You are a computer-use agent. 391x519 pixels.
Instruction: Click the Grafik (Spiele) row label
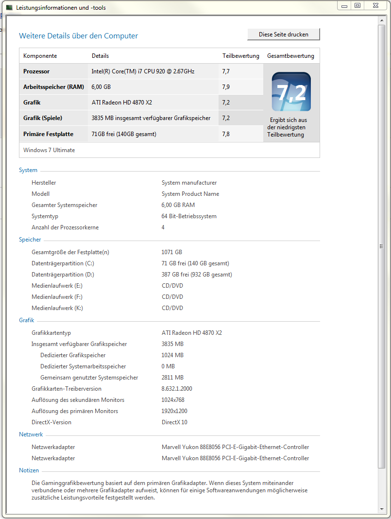(43, 118)
